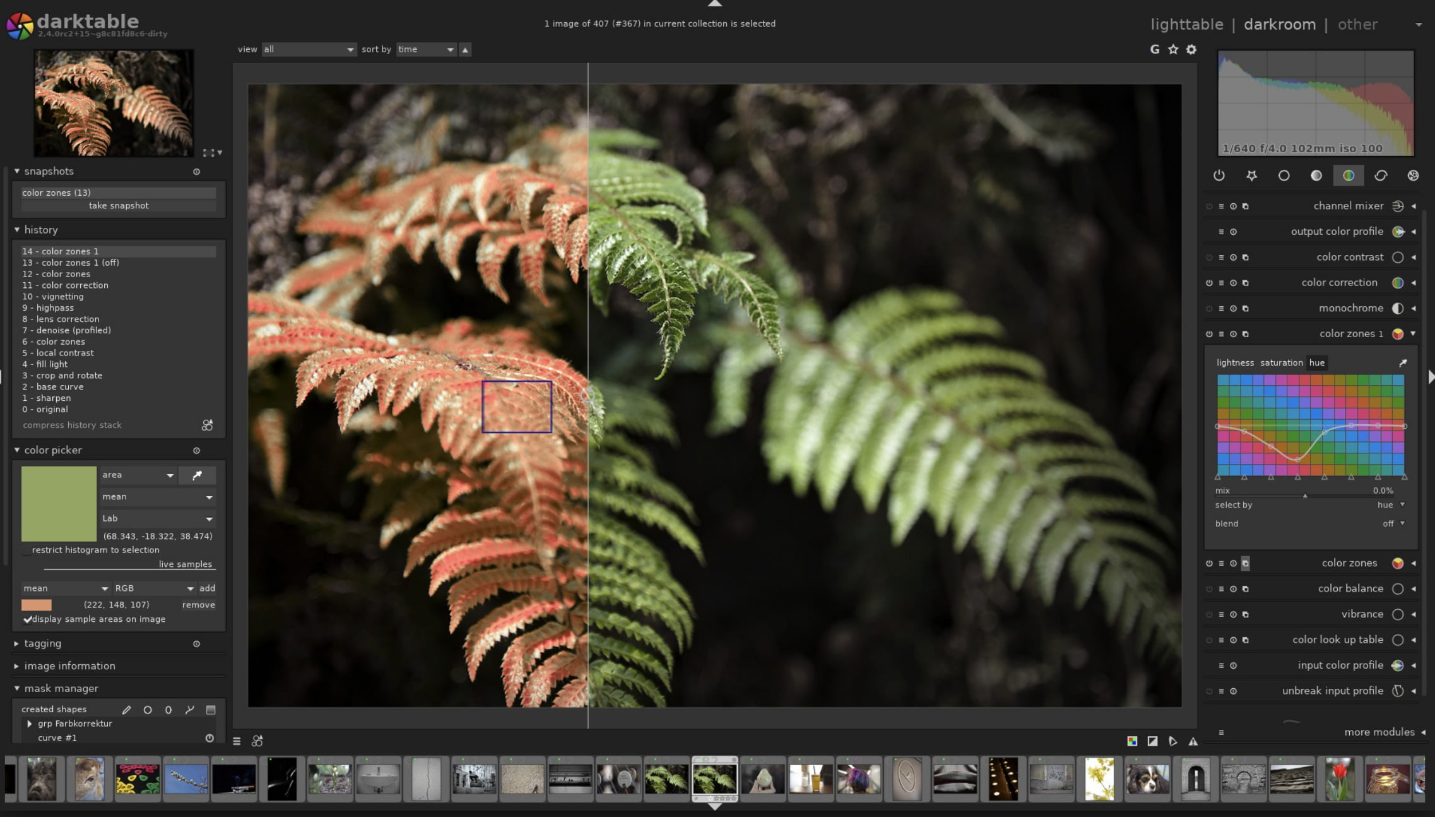Viewport: 1435px width, 817px height.
Task: Enable channel mixer module power button
Action: (1209, 206)
